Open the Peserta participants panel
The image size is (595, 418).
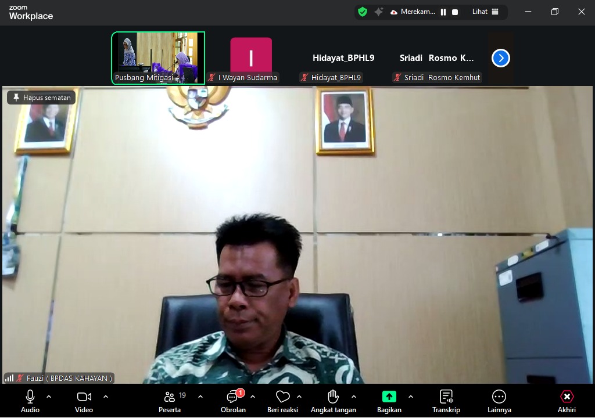coord(170,401)
